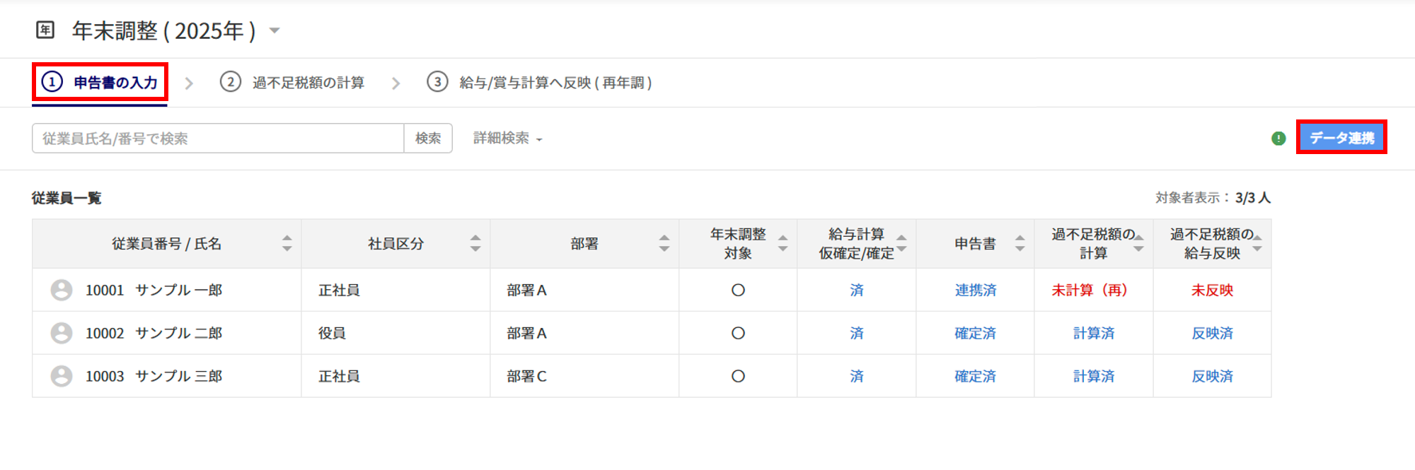Click the データ連携 button
Screen dimensions: 1415x470
click(1341, 137)
